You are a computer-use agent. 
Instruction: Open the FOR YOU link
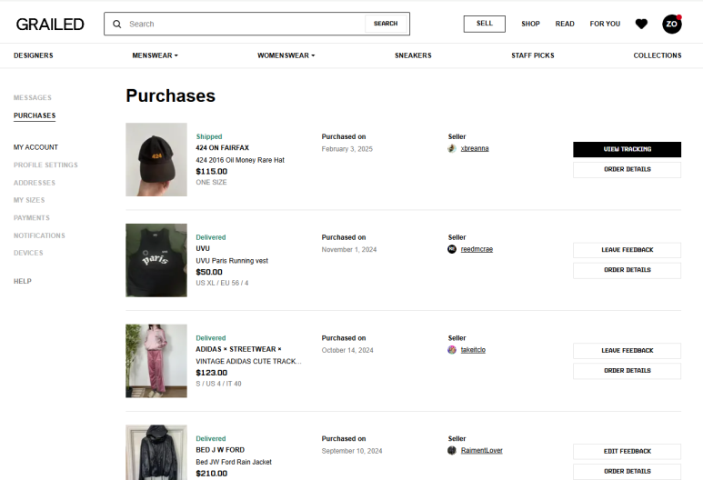[x=605, y=24]
